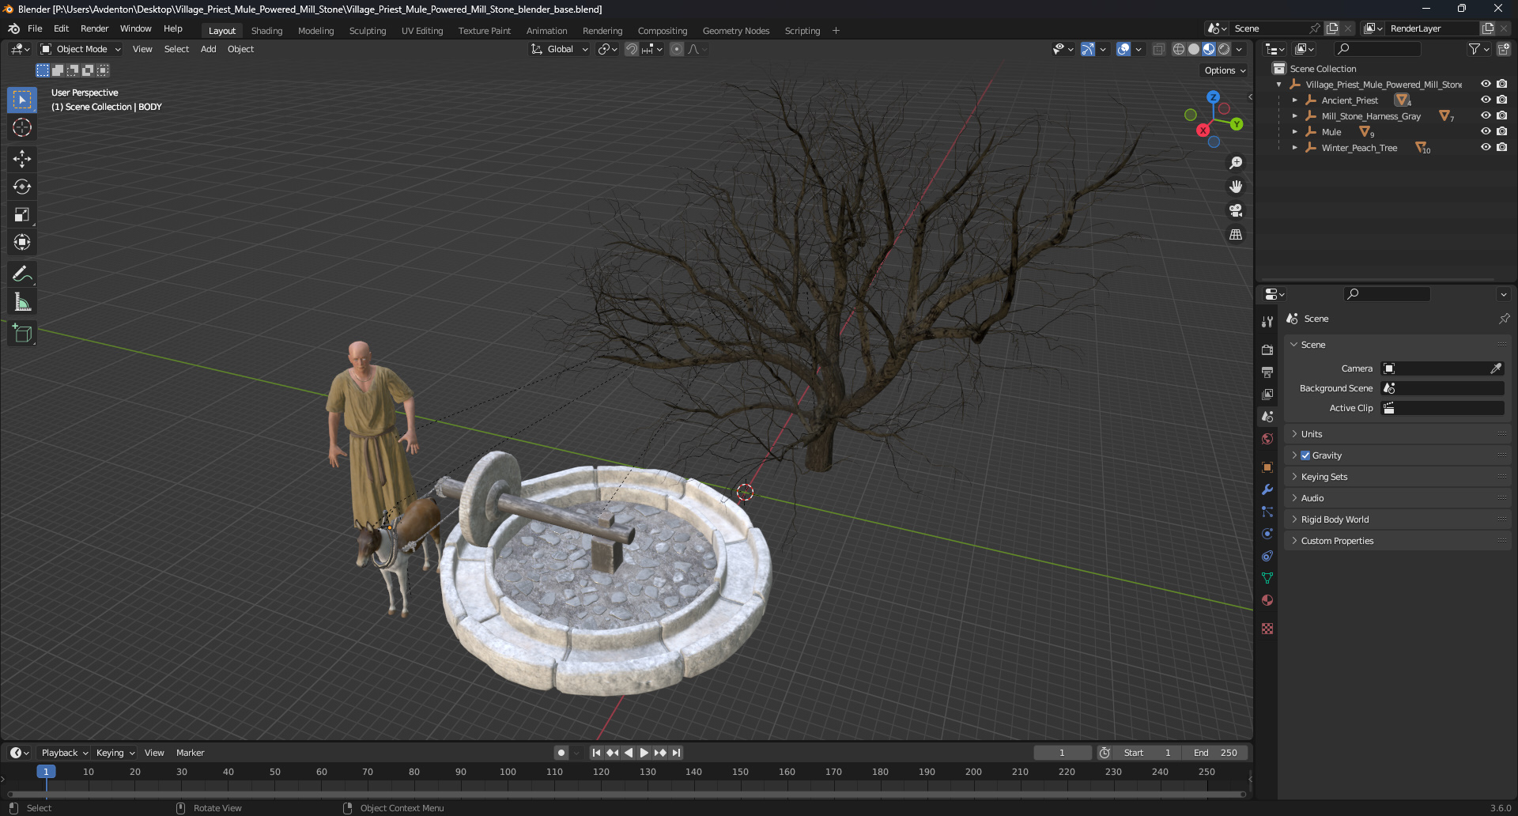Expand the Ancient_Priest collection tree

pyautogui.click(x=1294, y=100)
